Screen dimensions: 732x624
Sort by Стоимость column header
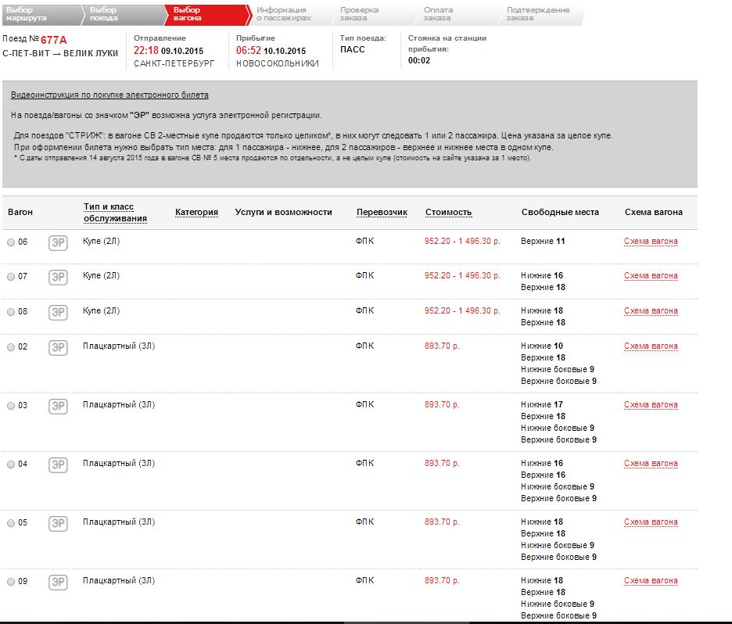pos(448,213)
